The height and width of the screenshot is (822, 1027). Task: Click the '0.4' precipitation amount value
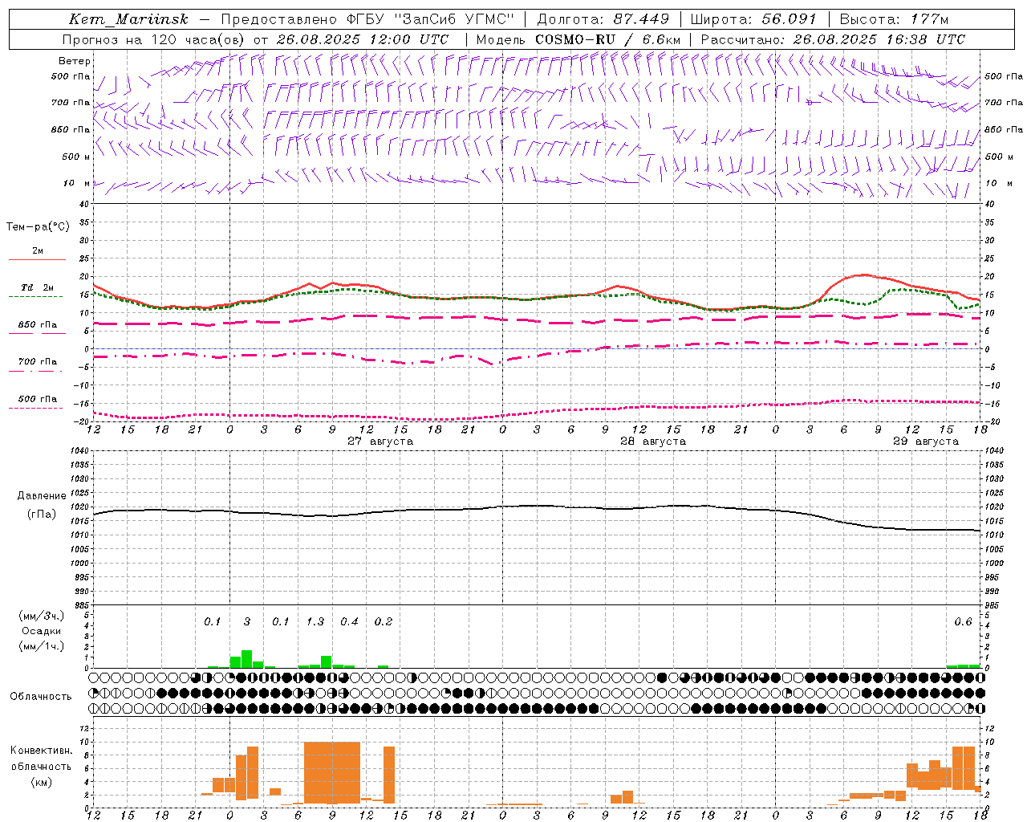pyautogui.click(x=349, y=622)
